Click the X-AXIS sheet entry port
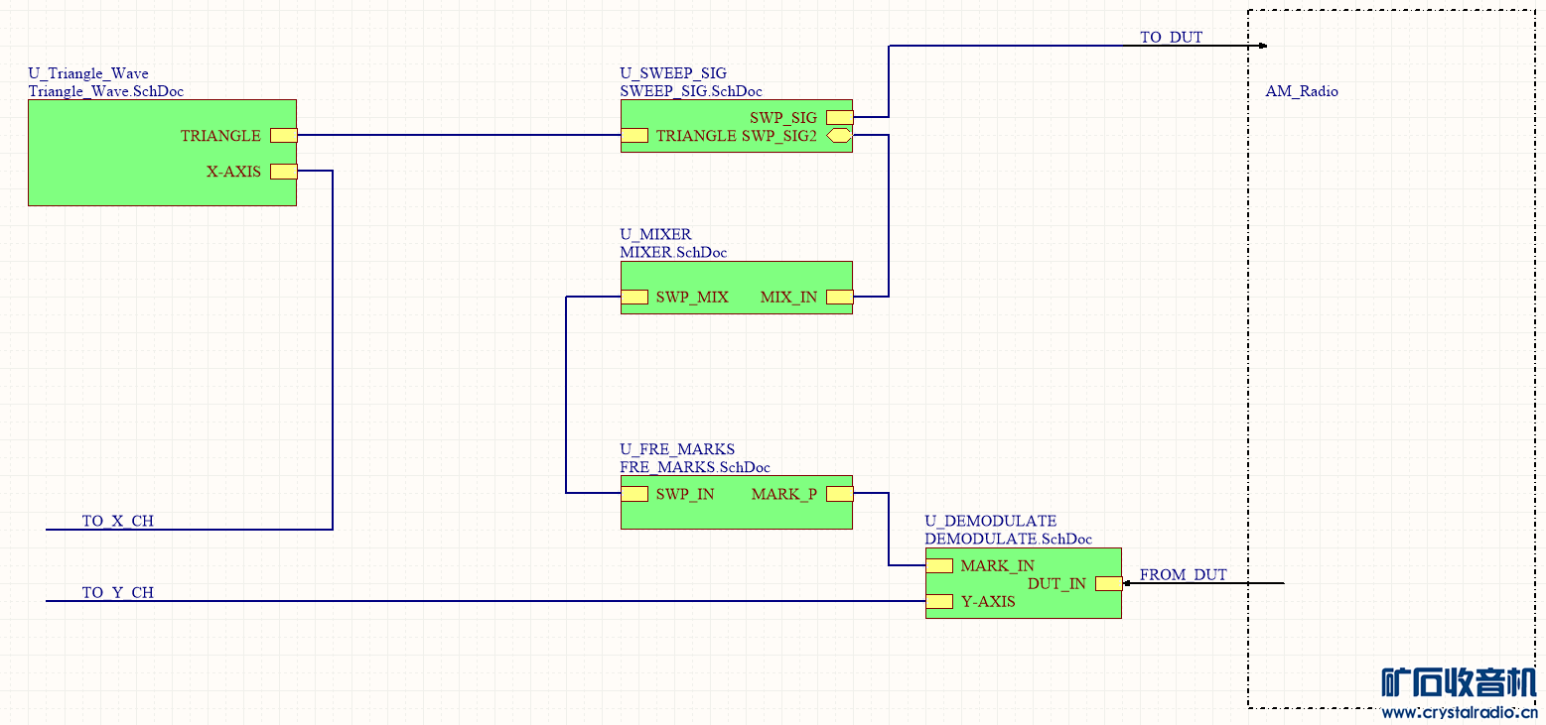 (283, 172)
